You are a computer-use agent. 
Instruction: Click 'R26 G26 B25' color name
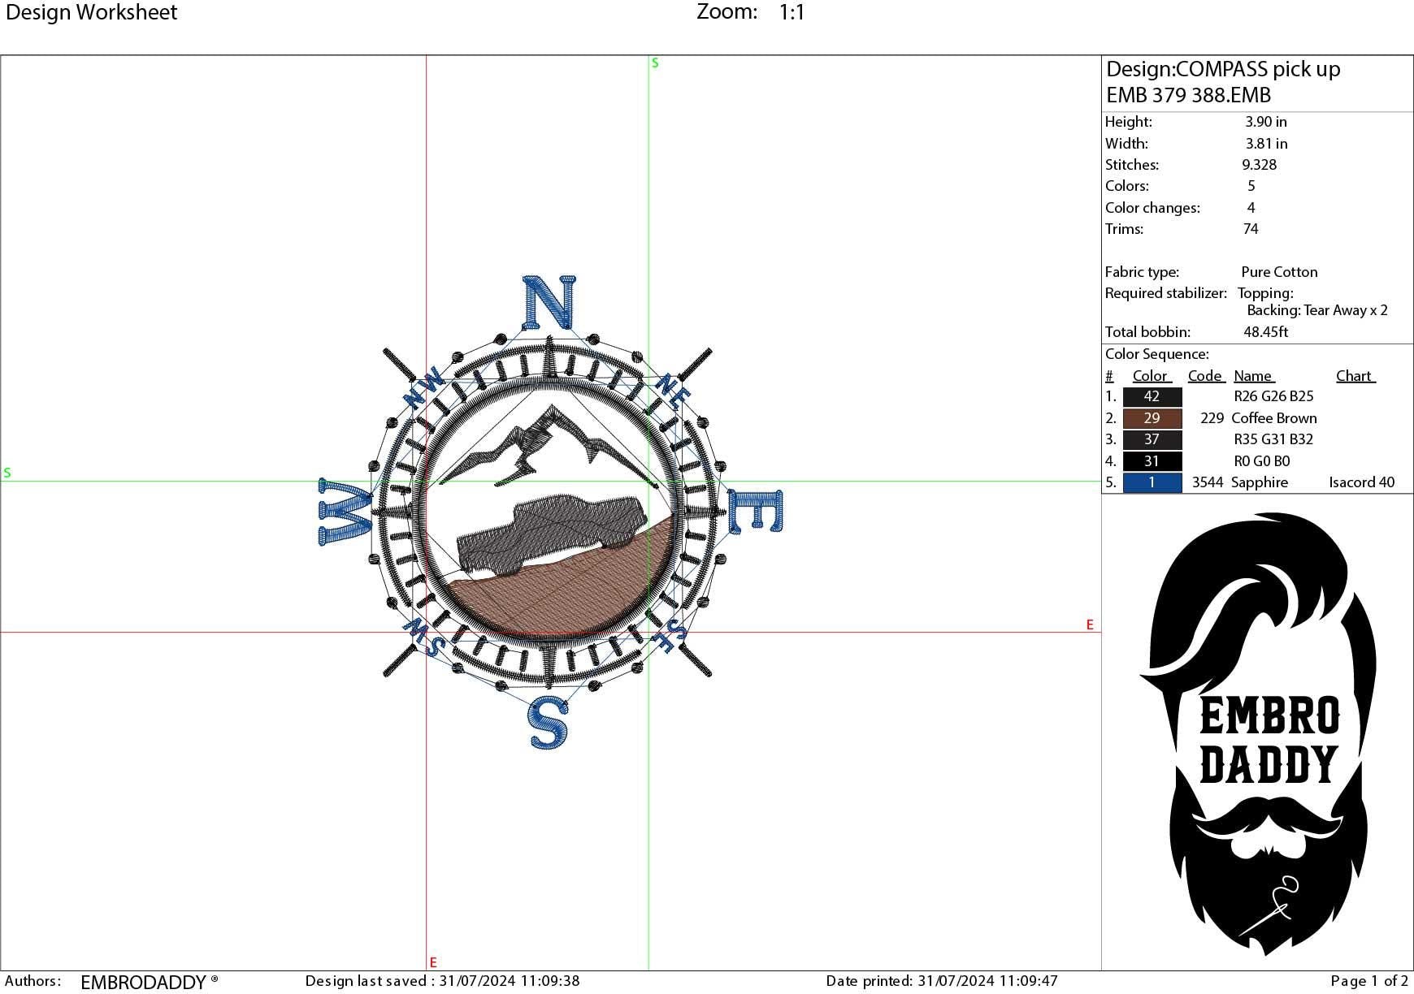(1273, 396)
